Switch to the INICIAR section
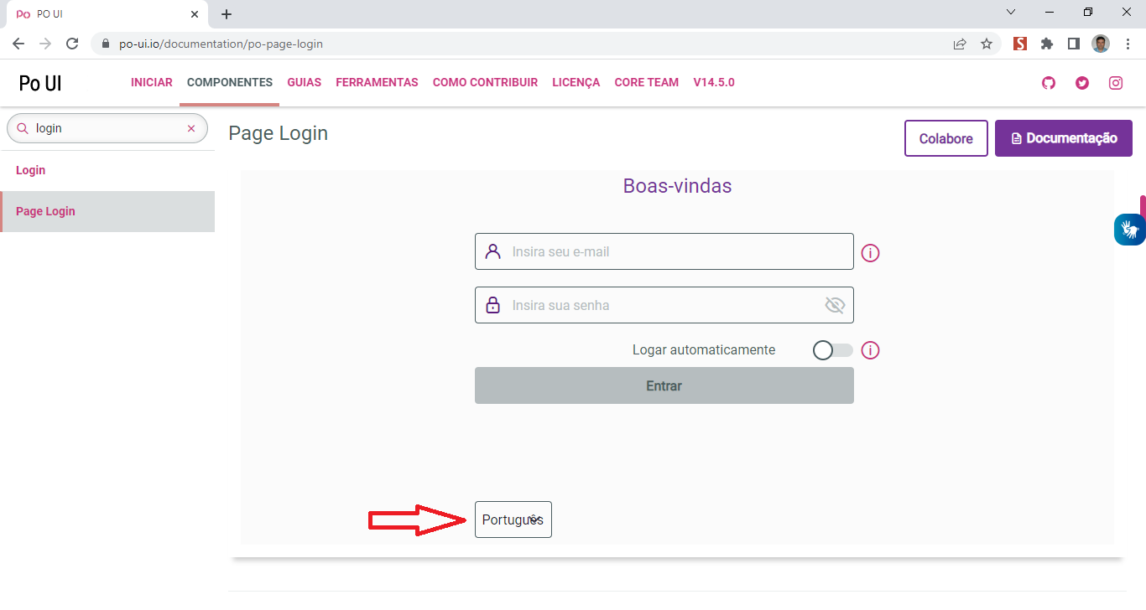1146x610 pixels. click(151, 82)
